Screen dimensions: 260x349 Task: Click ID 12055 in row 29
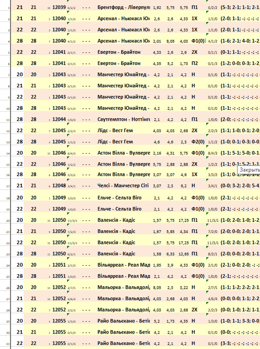[59, 321]
